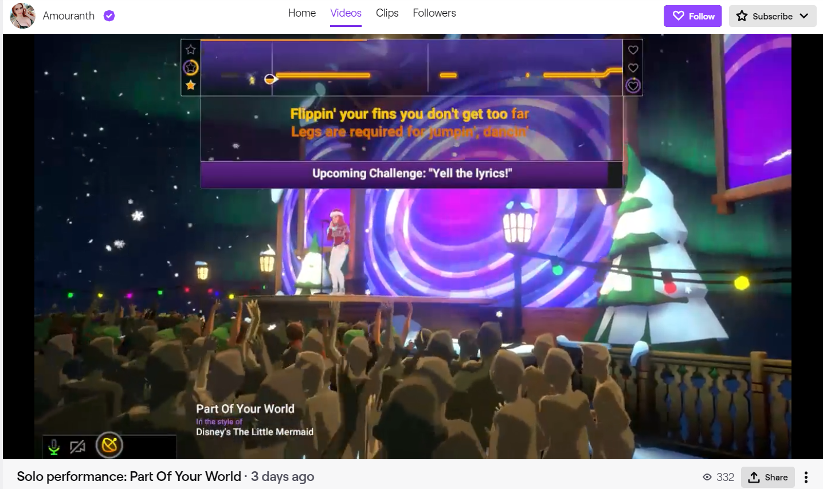Click the topmost heart icon
823x489 pixels.
coord(633,50)
